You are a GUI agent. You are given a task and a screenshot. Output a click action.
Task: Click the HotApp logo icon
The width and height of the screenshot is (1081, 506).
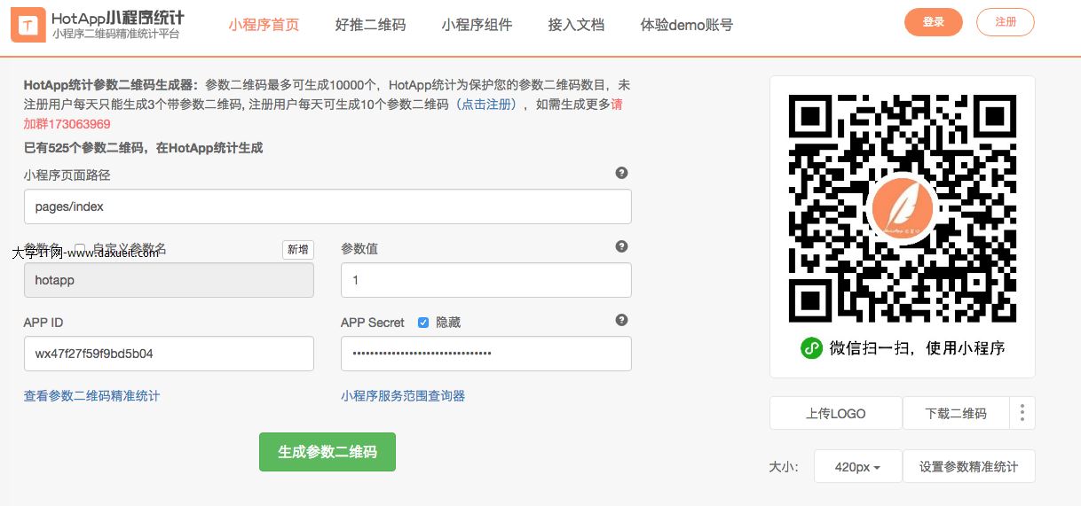coord(28,25)
